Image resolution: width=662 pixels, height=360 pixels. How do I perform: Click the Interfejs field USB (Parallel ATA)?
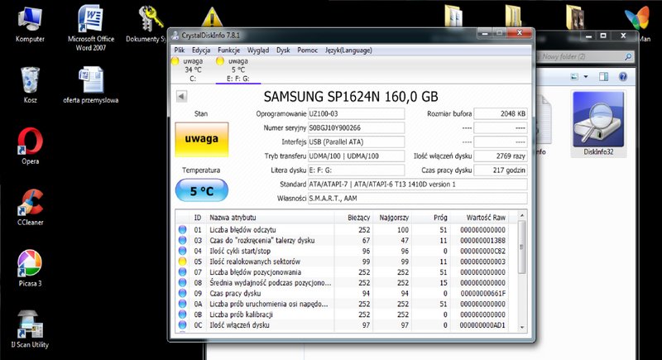tap(356, 142)
